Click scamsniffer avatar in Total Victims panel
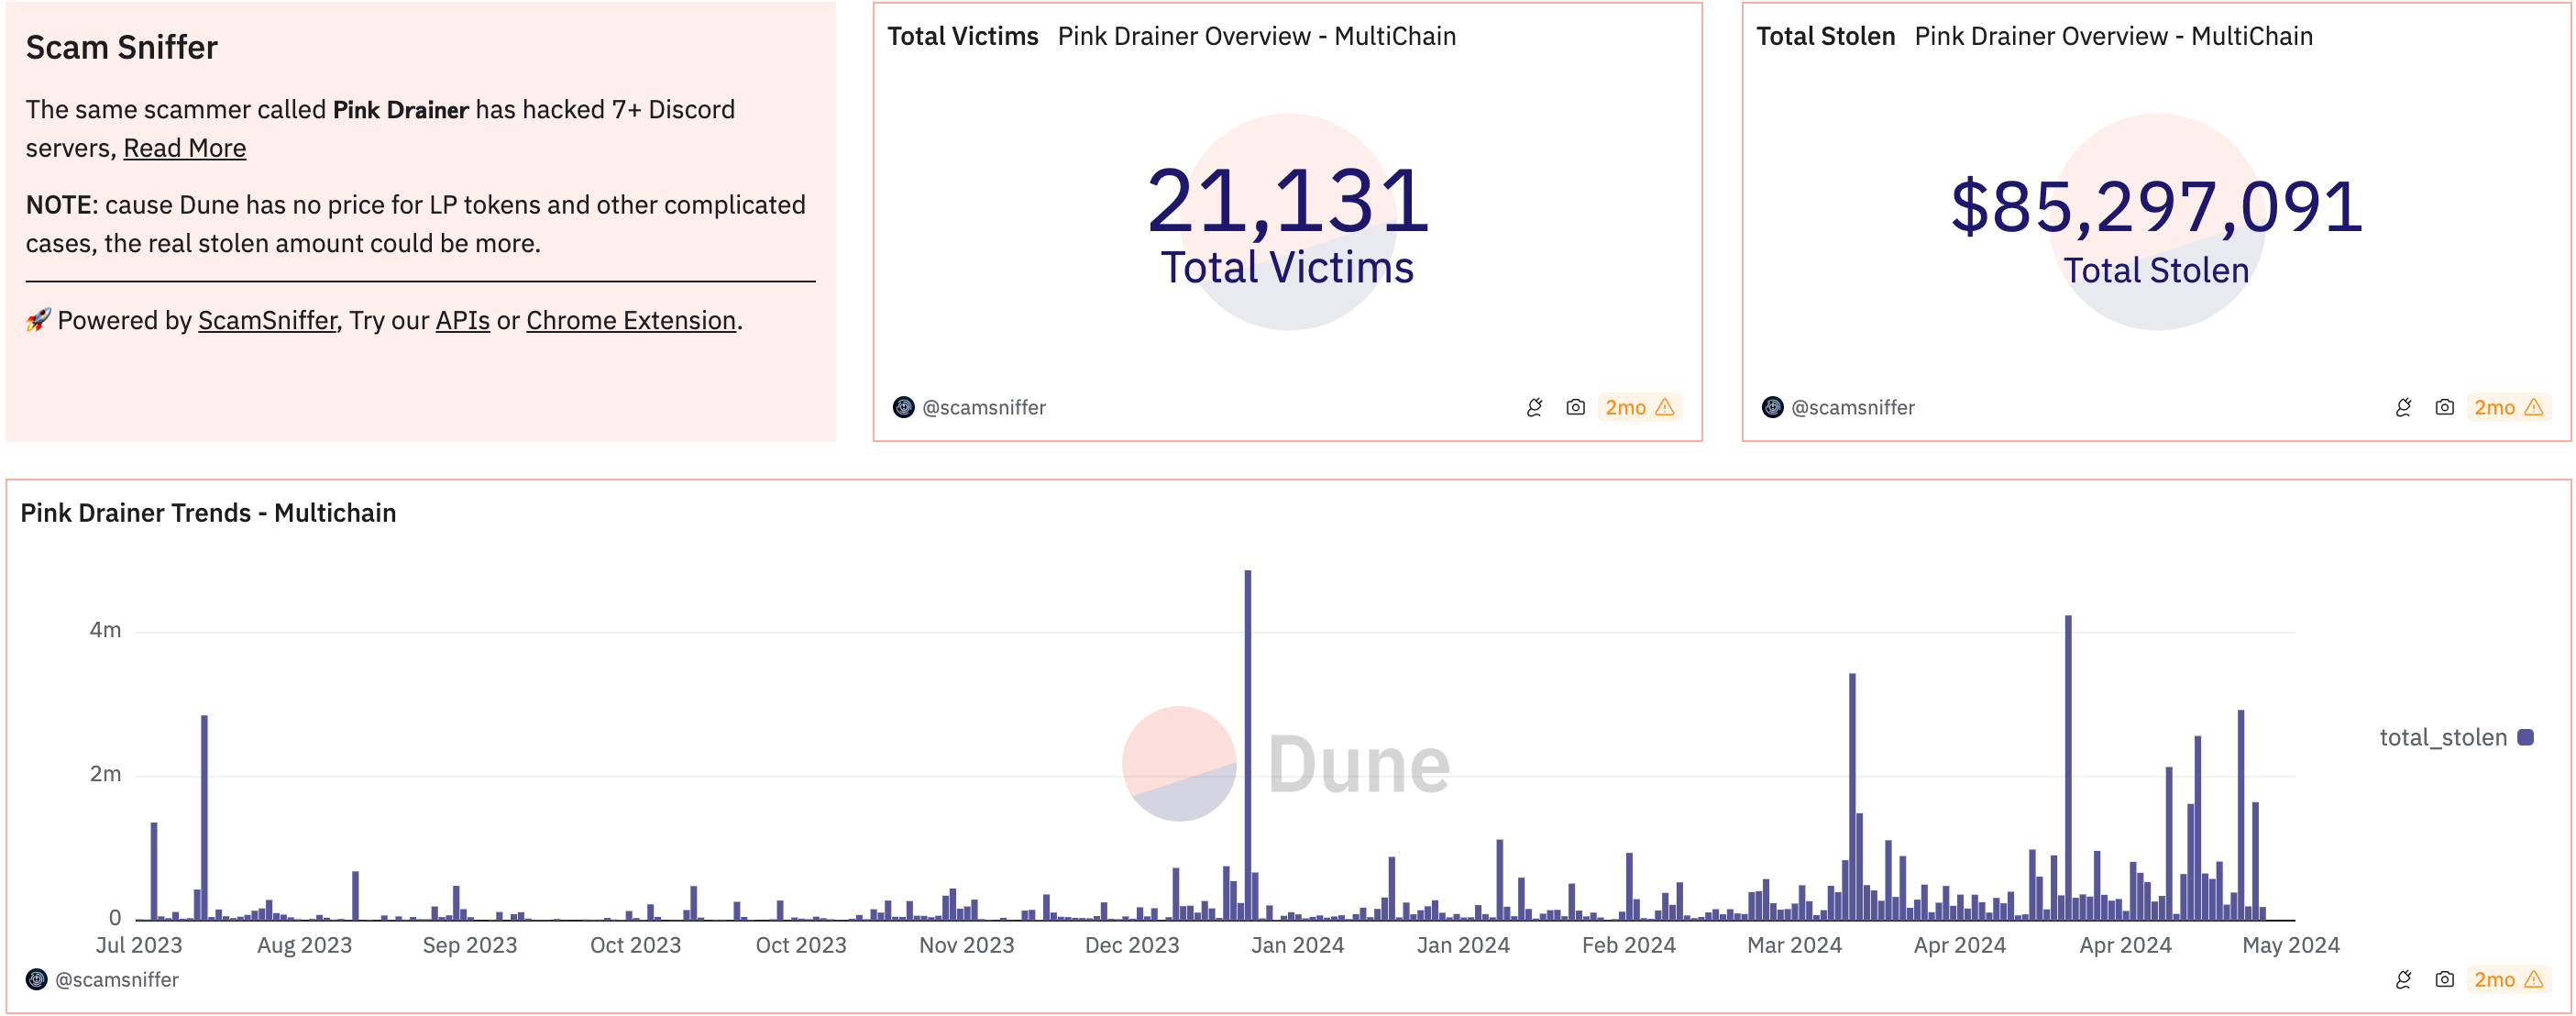2576x1016 pixels. pos(903,407)
